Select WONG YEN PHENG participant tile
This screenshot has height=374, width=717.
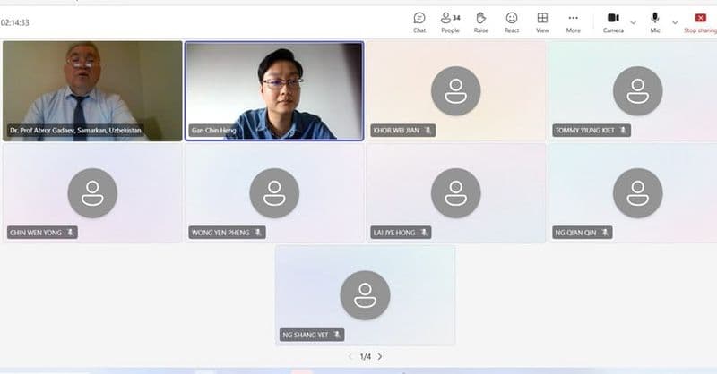[274, 193]
